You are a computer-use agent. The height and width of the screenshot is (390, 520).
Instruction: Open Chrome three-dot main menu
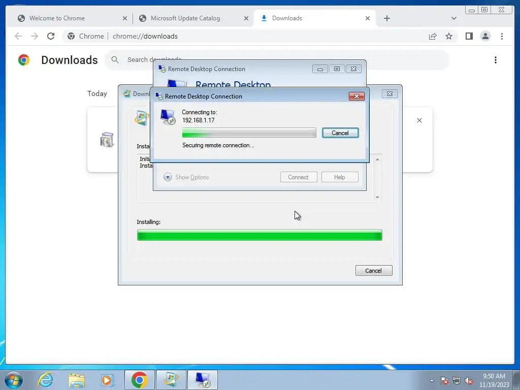502,36
